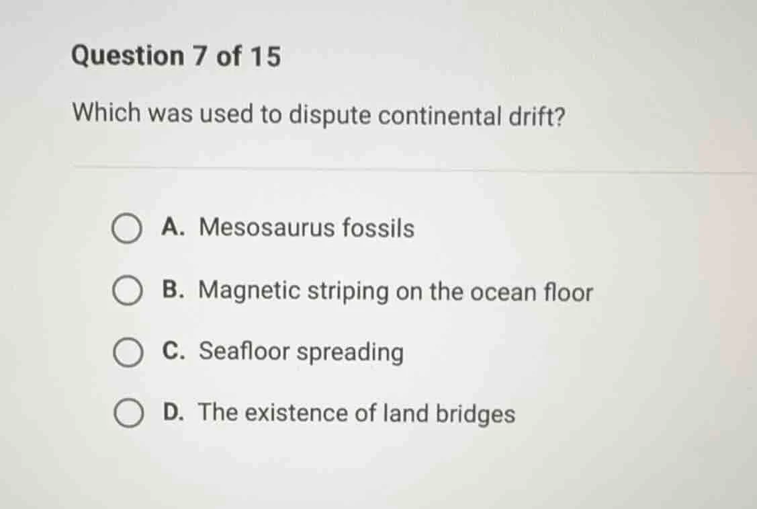
Task: Click the letter label 'C.'
Action: coord(175,352)
